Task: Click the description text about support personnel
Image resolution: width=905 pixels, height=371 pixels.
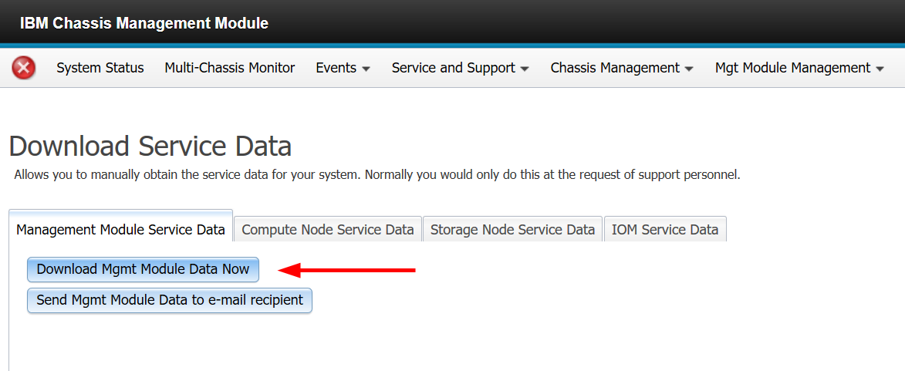Action: (x=377, y=175)
